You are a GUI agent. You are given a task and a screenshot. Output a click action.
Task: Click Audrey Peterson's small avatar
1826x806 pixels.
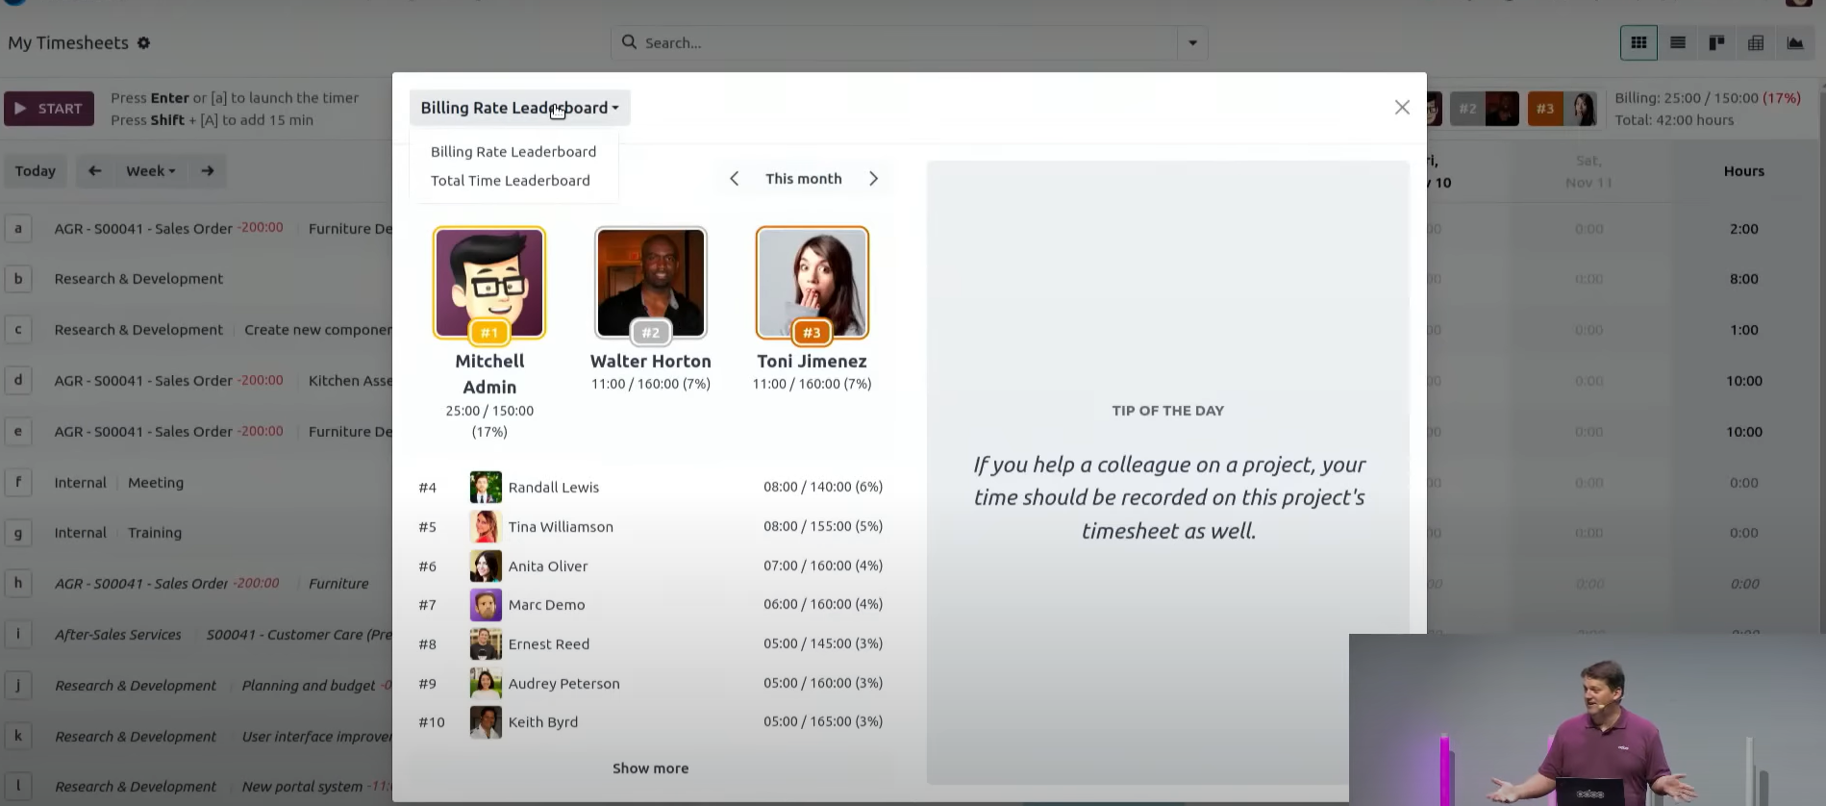click(486, 684)
